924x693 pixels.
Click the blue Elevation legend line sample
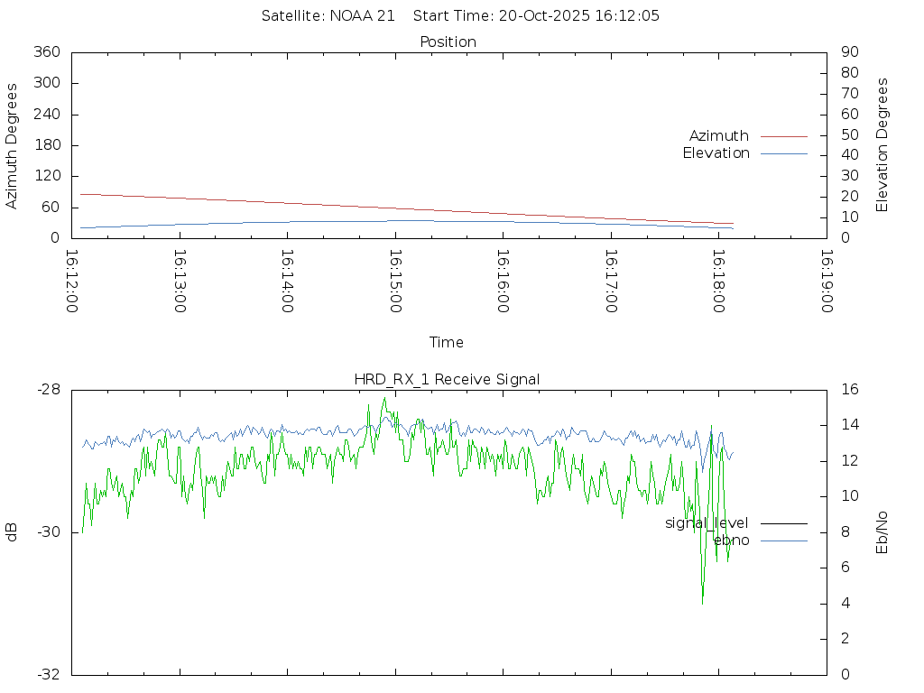click(783, 153)
